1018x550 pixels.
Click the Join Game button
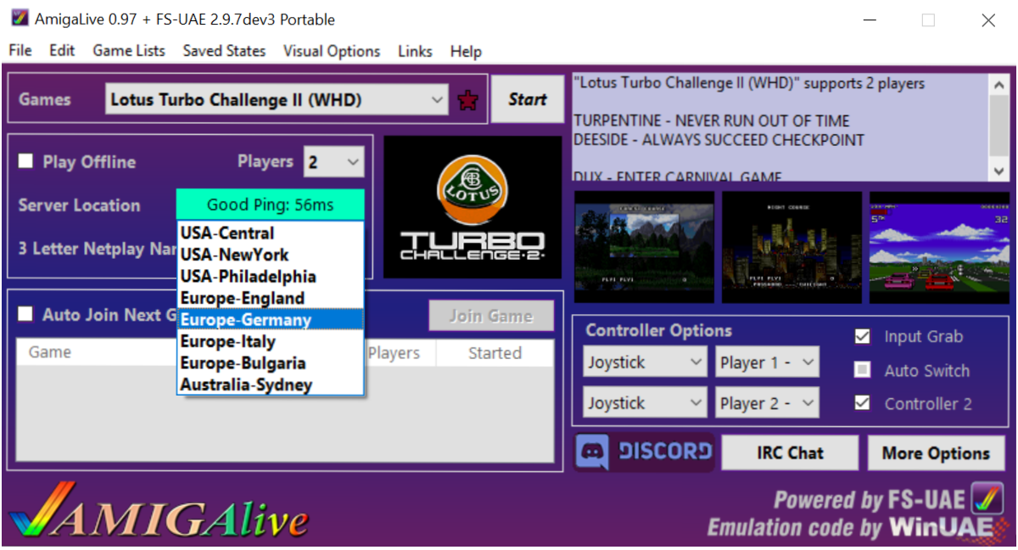[491, 316]
